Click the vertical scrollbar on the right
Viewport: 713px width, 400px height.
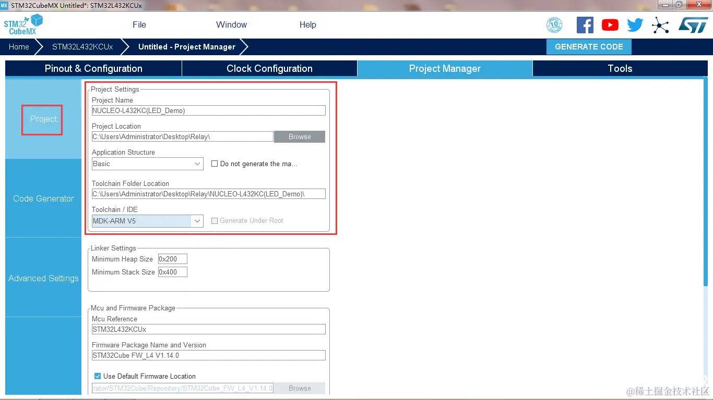[706, 182]
